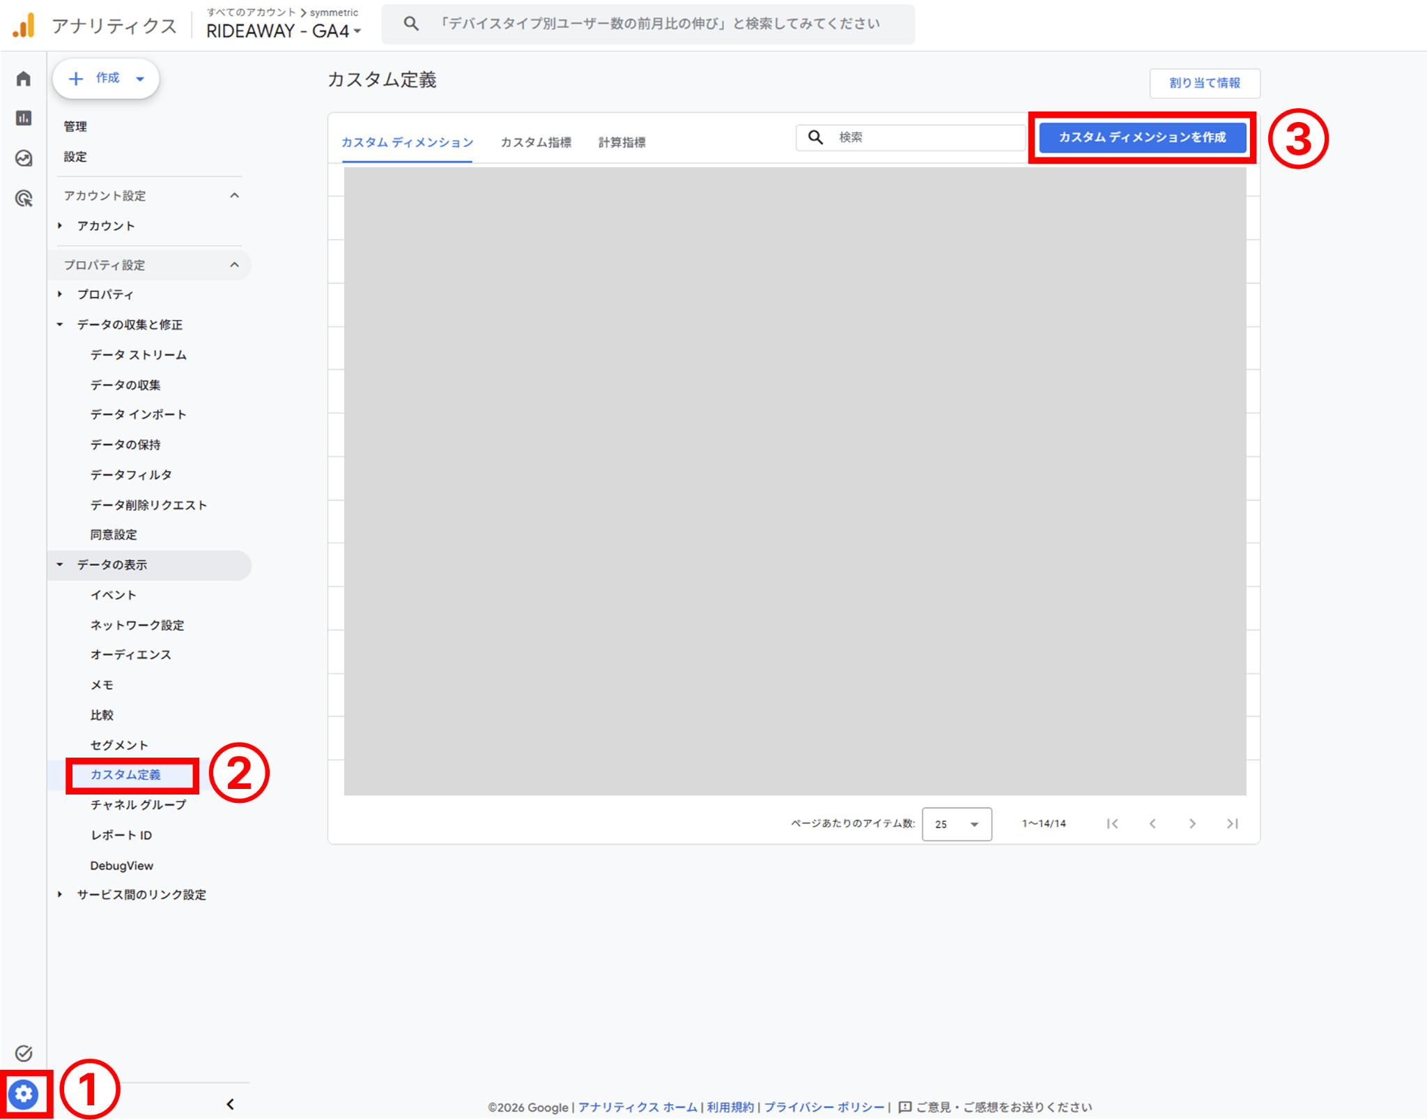
Task: Open カスタム定義 page
Action: pyautogui.click(x=125, y=775)
